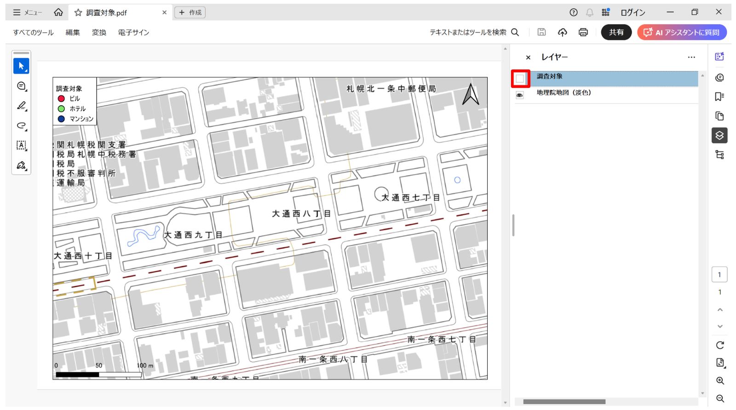Viewport: 736px width, 410px height.
Task: Open the AI assistant sidebar icon
Action: pos(719,57)
